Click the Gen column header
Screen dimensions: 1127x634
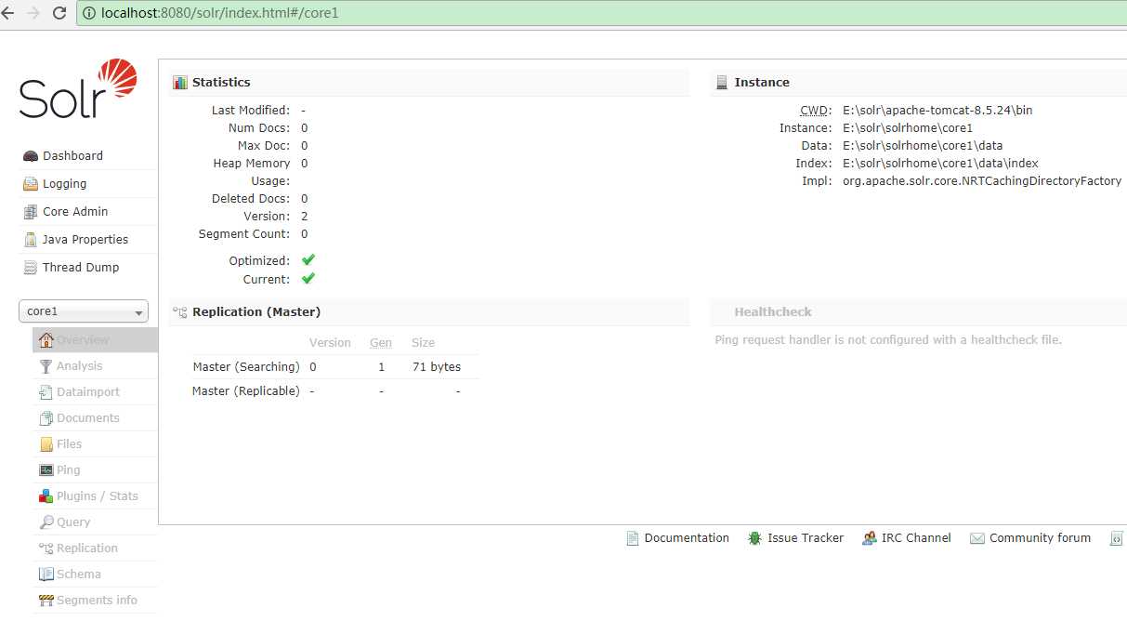point(381,343)
